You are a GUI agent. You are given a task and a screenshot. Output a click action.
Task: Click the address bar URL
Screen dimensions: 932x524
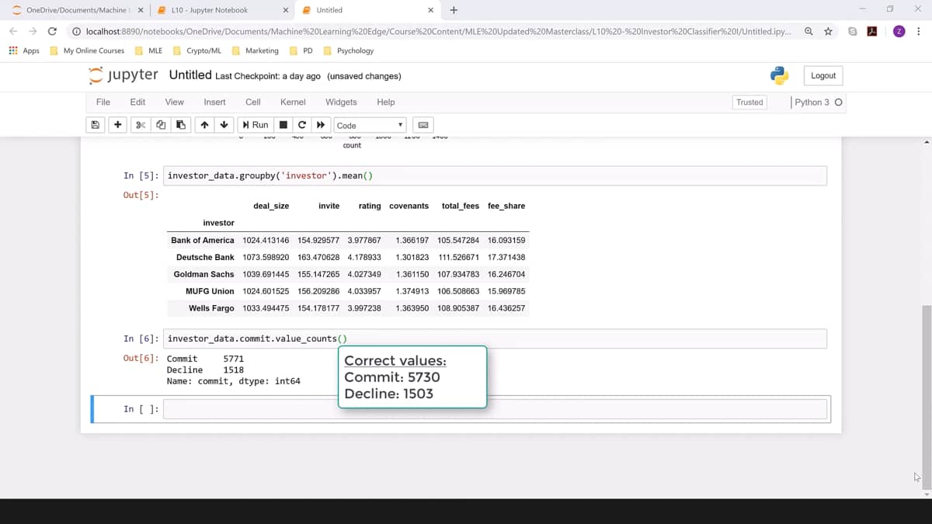tap(438, 31)
